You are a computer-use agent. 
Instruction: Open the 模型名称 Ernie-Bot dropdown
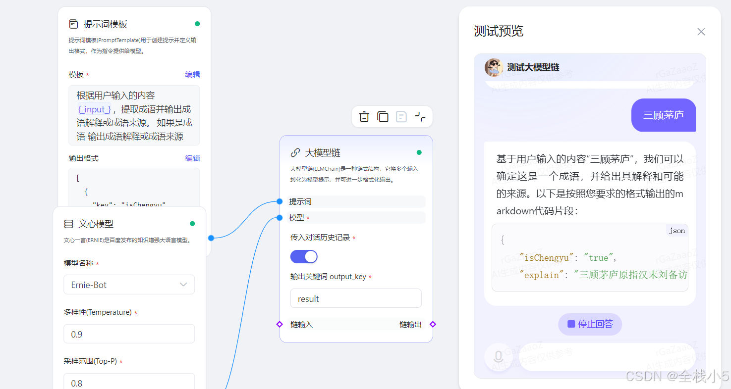[129, 285]
